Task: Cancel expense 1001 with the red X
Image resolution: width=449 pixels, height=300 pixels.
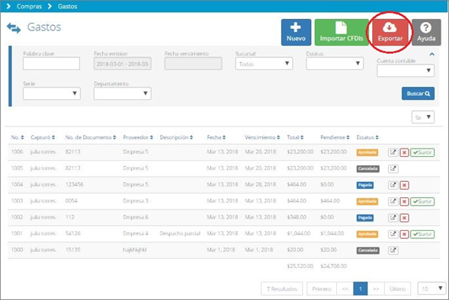Action: click(404, 235)
